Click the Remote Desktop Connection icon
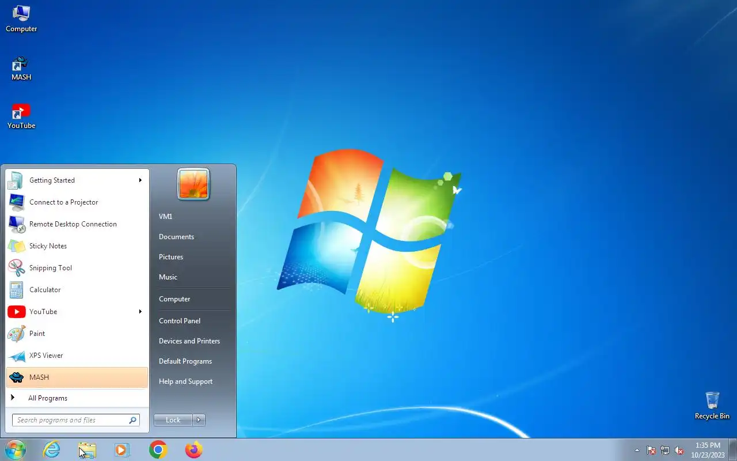 pyautogui.click(x=16, y=224)
